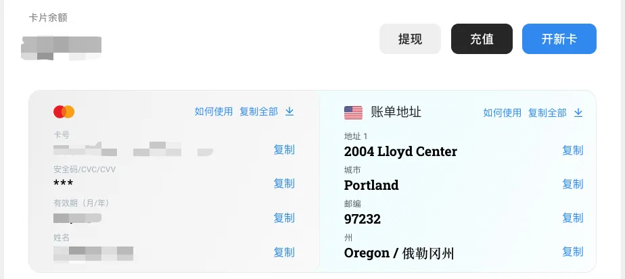Copy all card details with 复制全部
The height and width of the screenshot is (279, 625).
point(258,112)
